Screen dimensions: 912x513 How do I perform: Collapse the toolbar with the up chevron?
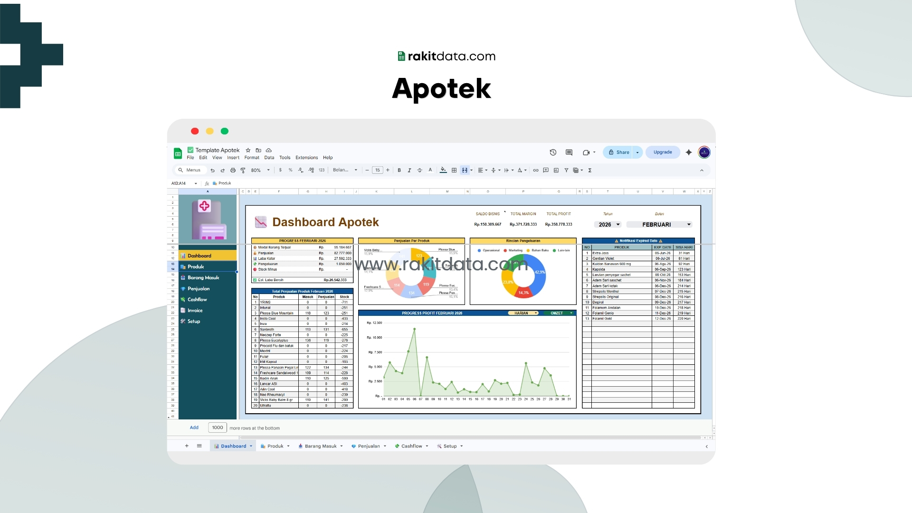702,170
